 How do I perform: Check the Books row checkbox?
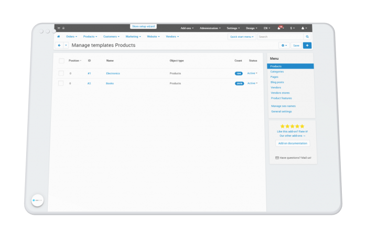point(61,83)
